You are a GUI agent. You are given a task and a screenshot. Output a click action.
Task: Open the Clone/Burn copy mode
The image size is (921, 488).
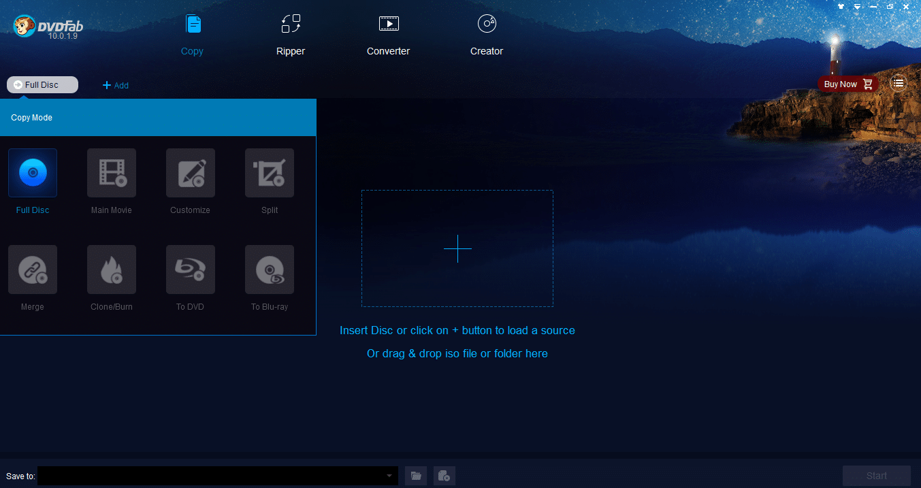tap(111, 269)
